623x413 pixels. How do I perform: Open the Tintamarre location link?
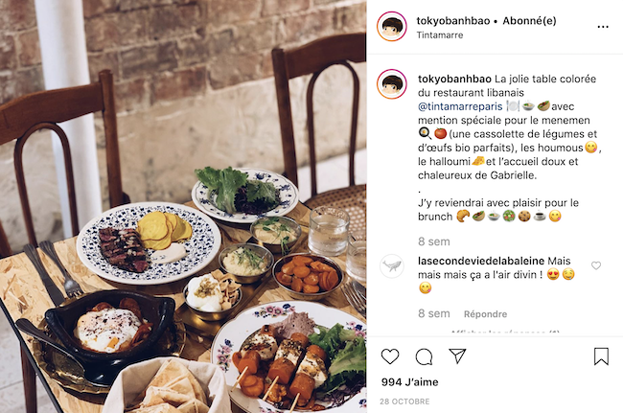coord(440,34)
